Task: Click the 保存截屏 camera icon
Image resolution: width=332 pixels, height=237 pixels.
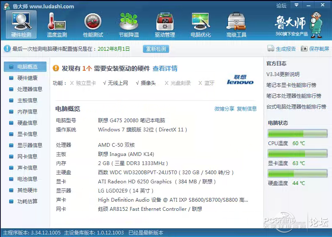Action: [x=304, y=49]
